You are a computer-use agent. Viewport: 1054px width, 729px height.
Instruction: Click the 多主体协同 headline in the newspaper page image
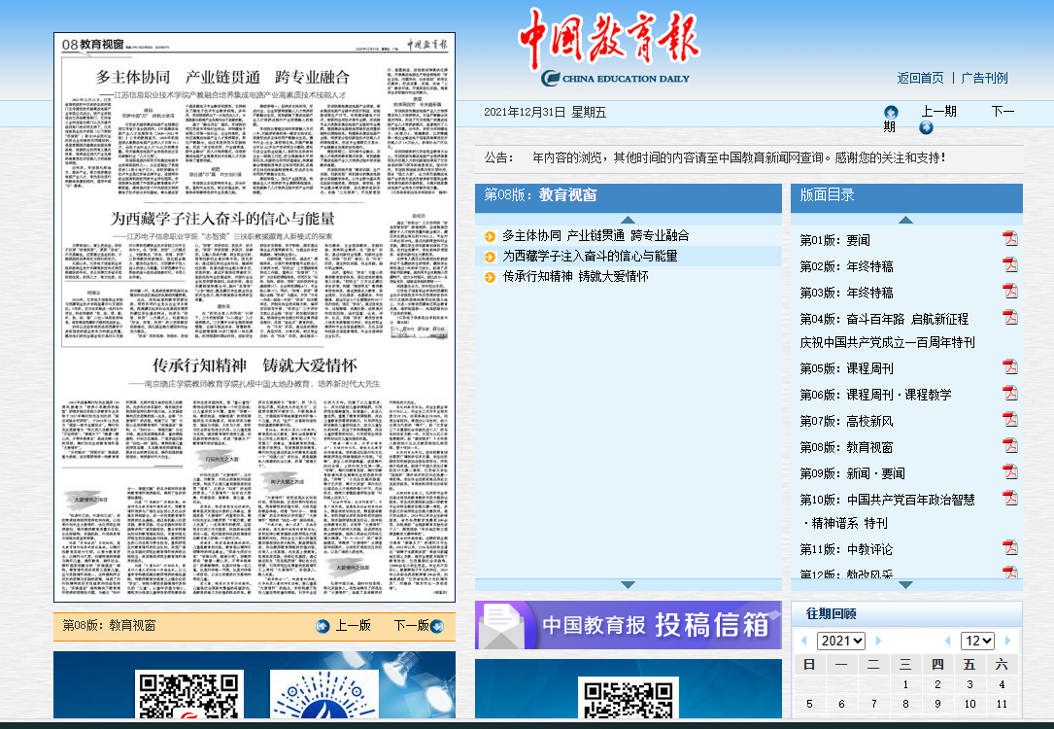point(222,77)
